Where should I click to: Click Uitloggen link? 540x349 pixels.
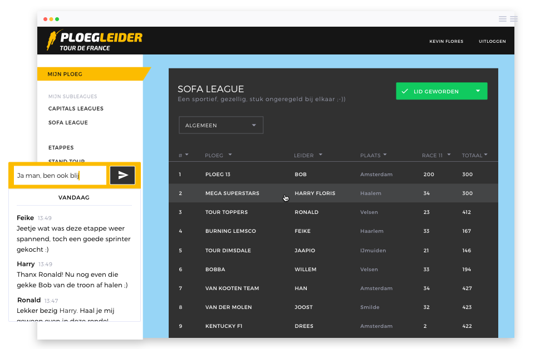(x=492, y=41)
